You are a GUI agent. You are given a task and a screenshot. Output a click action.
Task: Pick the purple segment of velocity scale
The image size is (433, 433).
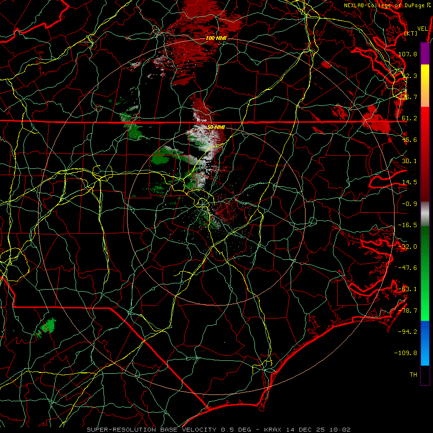(425, 53)
